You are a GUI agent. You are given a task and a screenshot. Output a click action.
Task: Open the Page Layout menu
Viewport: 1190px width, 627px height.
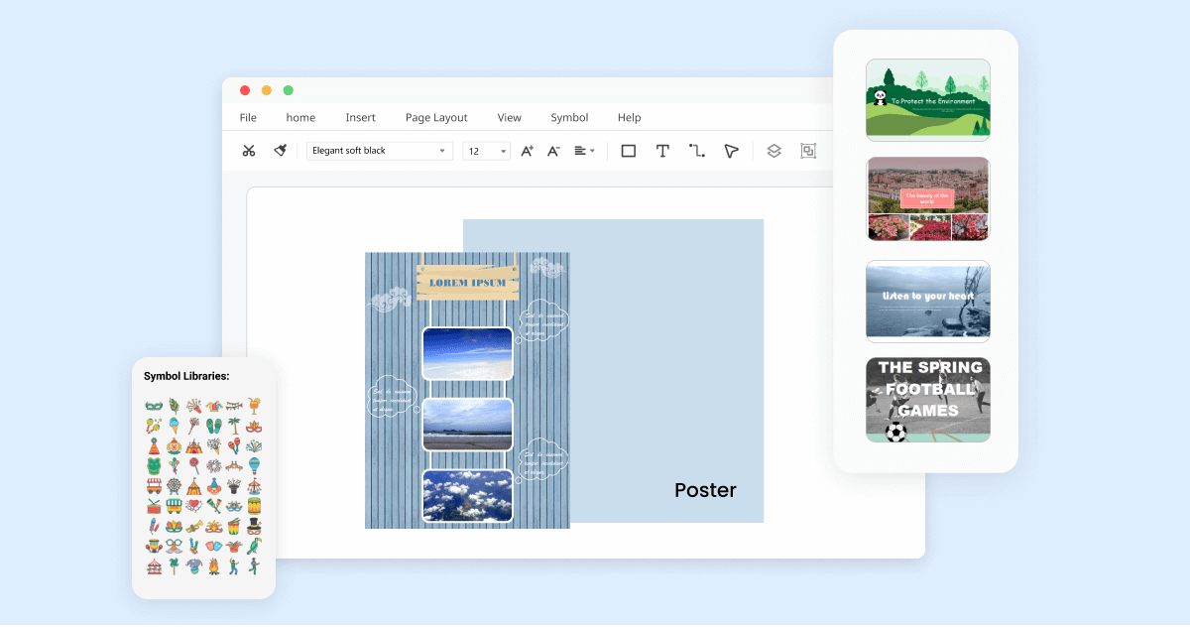tap(436, 117)
